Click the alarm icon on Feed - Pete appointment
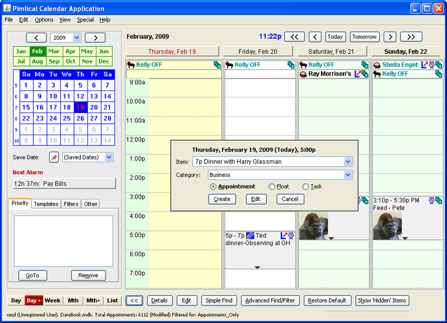447x323 pixels. click(x=432, y=201)
